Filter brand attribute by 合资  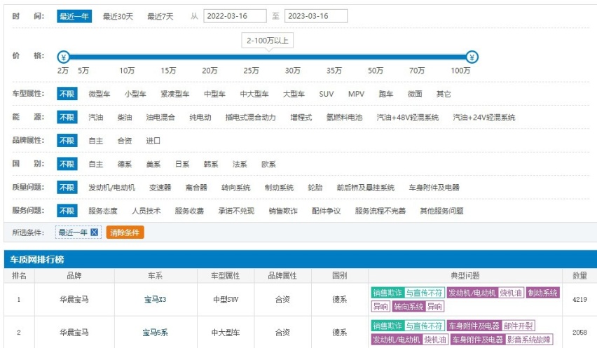coord(125,141)
